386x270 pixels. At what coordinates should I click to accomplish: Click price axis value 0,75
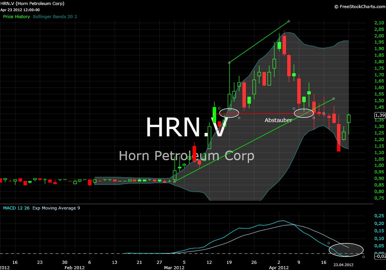pos(379,198)
